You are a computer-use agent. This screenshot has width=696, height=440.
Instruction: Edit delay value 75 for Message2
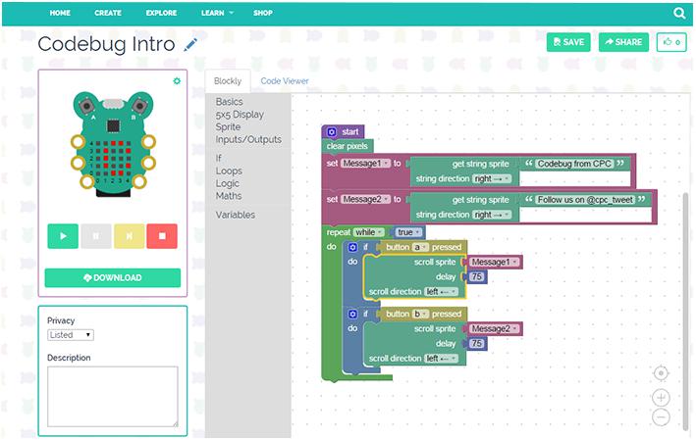point(477,343)
